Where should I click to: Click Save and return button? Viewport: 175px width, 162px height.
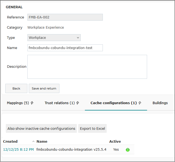(44, 88)
